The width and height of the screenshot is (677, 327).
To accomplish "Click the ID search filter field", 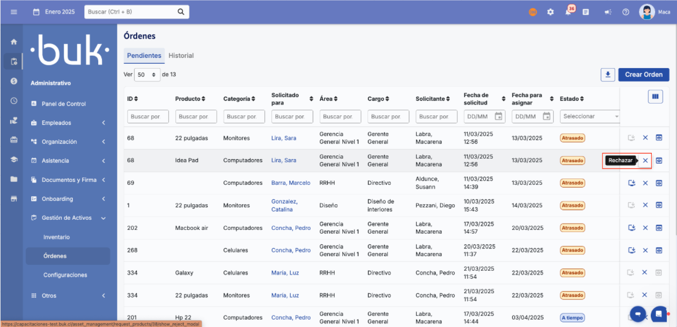I will coord(148,116).
